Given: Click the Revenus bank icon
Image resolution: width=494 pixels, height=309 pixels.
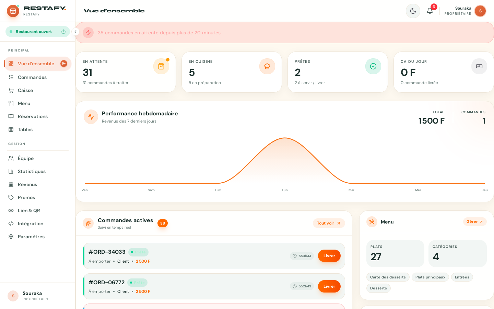Looking at the screenshot, I should pos(11,184).
